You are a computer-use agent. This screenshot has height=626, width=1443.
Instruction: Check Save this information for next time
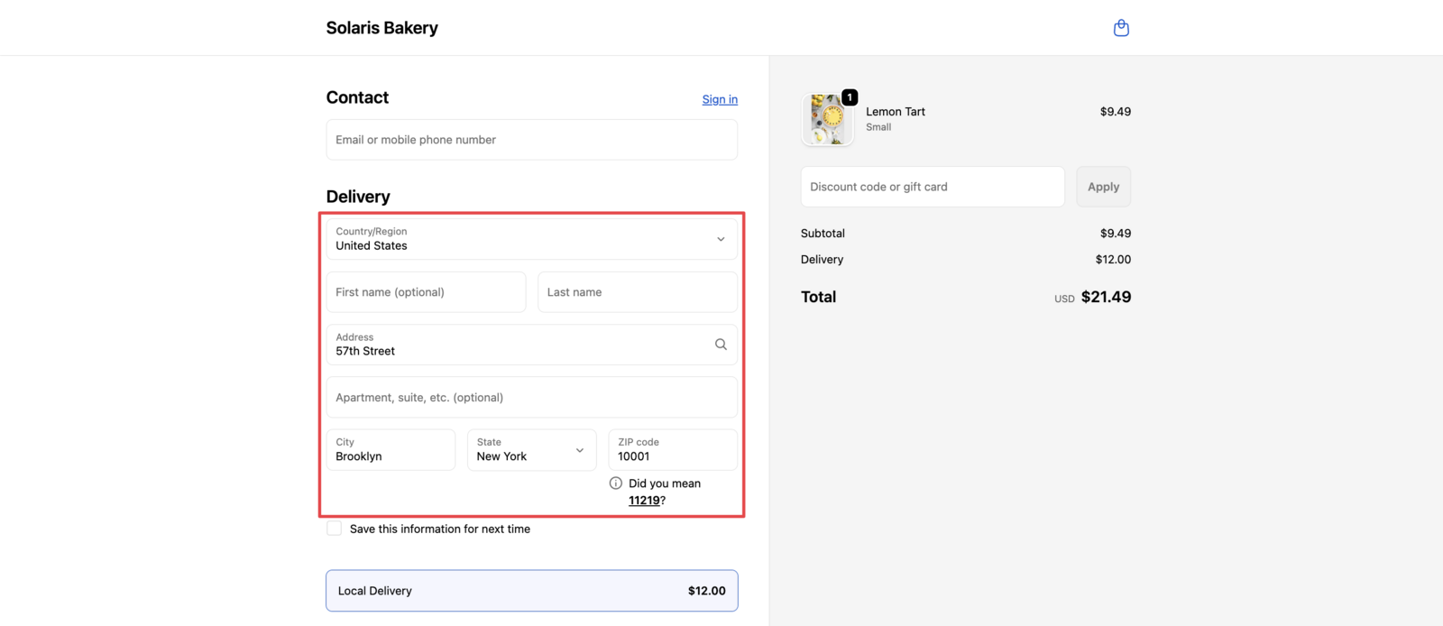pos(335,529)
